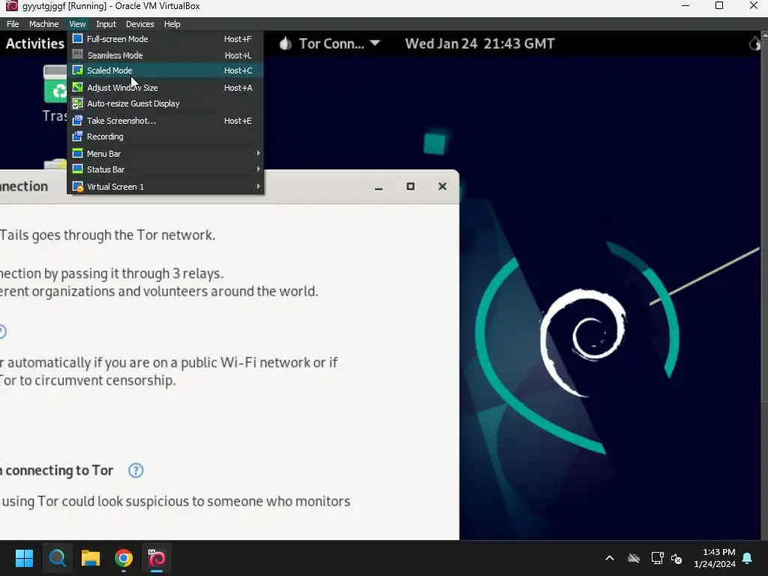Click the Windows Start button
Viewport: 768px width, 576px height.
(x=24, y=558)
